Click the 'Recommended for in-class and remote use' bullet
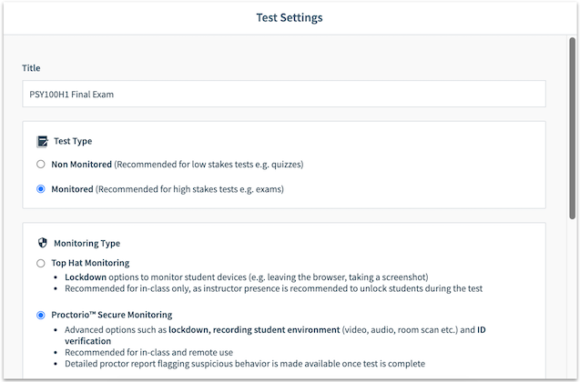The height and width of the screenshot is (382, 580). [148, 353]
